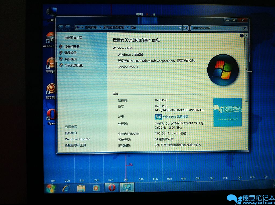Image resolution: width=275 pixels, height=205 pixels.
Task: Open Windows Explorer folder icon on taskbar
Action: (81, 188)
